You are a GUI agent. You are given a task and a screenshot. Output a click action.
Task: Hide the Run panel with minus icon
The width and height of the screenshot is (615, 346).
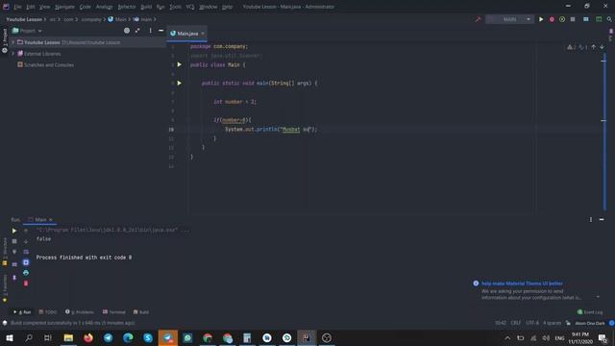[602, 220]
